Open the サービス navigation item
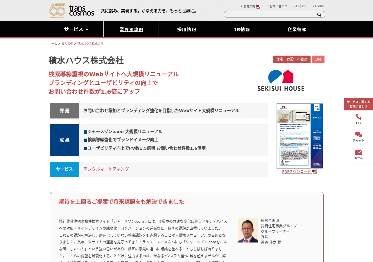The height and width of the screenshot is (262, 373). click(x=76, y=29)
